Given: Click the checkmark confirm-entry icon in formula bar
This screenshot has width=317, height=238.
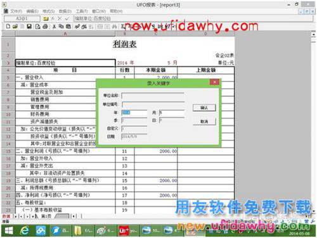Looking at the screenshot, I should 67,19.
